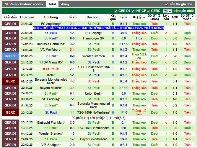This screenshot has width=197, height=148.
Task: Select Eintracht Frankfurt team name
Action: coord(51,122)
